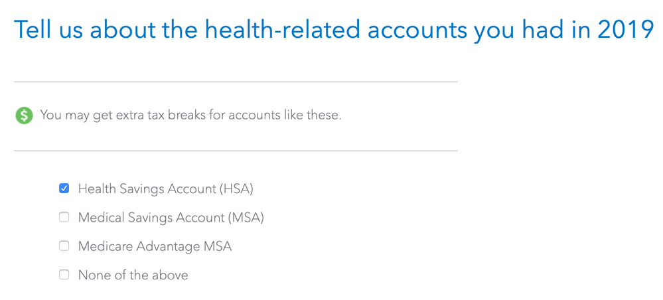Click the green dollar sign icon
Image resolution: width=663 pixels, height=300 pixels.
pos(24,115)
